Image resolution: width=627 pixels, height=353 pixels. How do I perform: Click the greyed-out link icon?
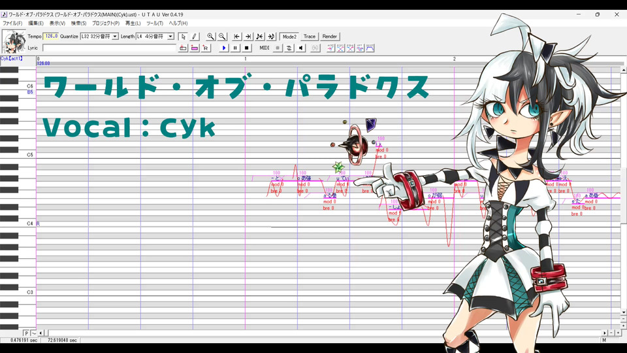315,48
